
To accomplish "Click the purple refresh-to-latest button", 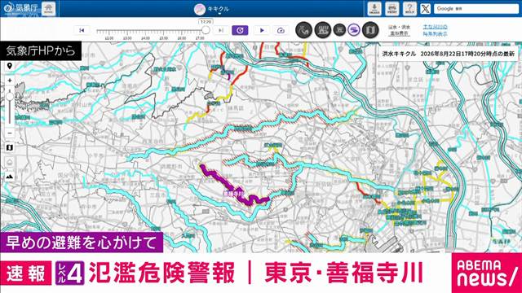I will pyautogui.click(x=240, y=30).
